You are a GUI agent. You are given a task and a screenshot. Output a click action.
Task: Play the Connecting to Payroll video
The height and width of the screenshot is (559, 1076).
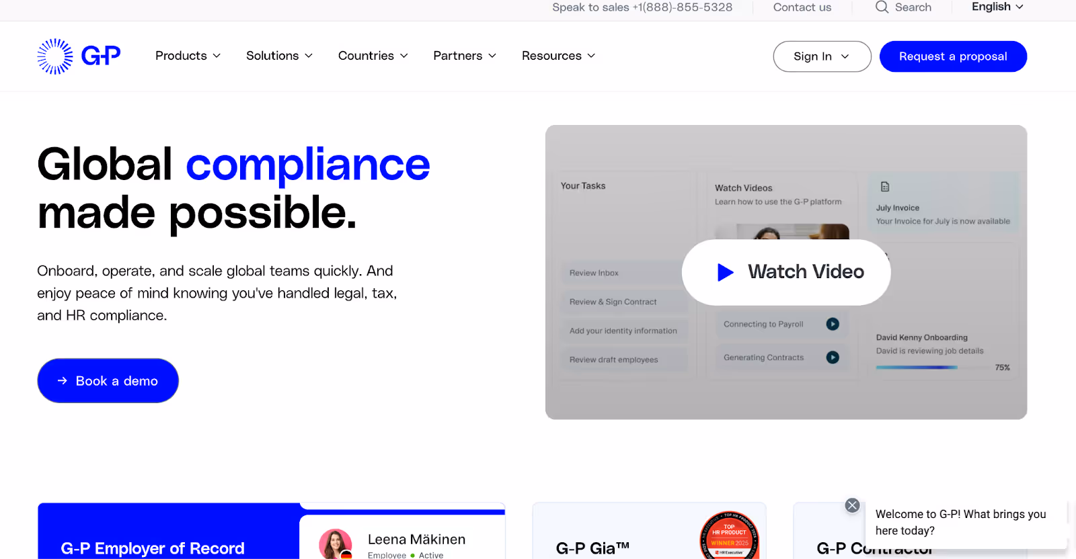pos(833,324)
